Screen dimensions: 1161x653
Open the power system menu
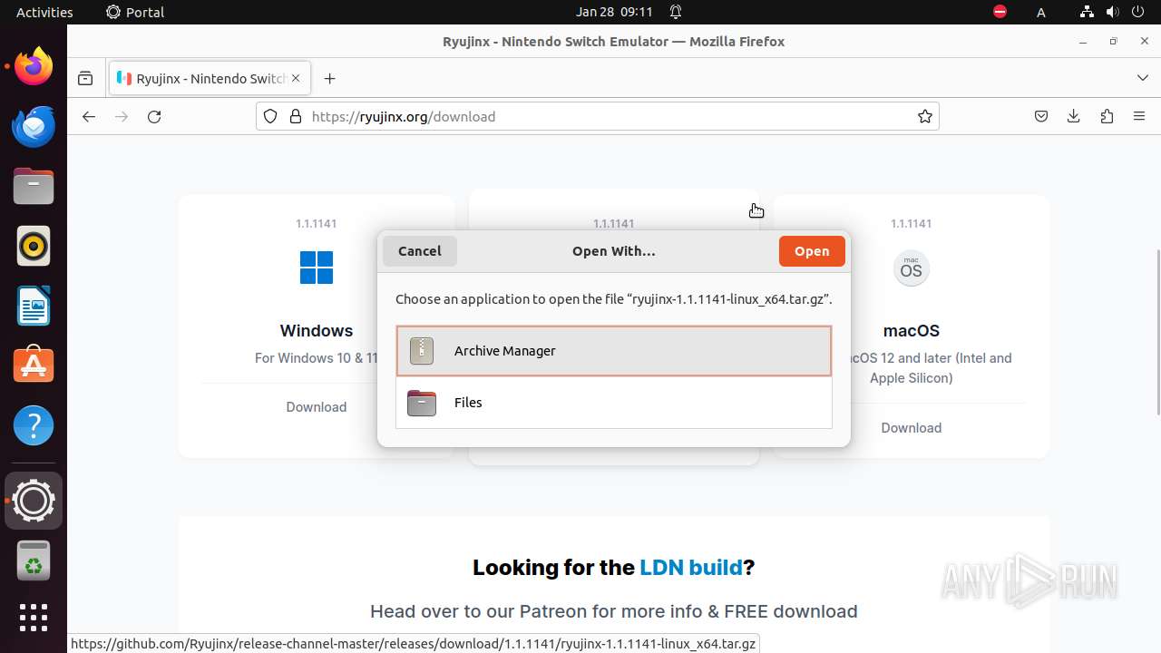[x=1139, y=12]
